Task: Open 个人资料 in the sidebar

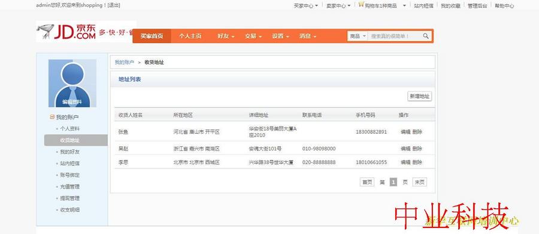Action: [x=70, y=129]
